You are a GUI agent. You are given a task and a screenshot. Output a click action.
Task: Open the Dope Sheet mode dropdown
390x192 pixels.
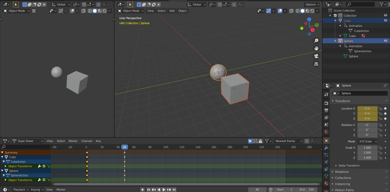tap(28, 141)
